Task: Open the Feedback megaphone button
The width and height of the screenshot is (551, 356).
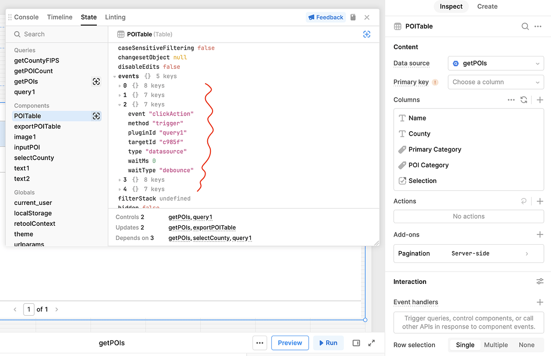Action: pos(326,17)
